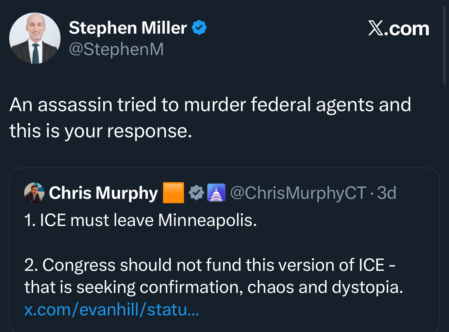Image resolution: width=449 pixels, height=332 pixels.
Task: Click the blue verified badge beside Stephen Miller
Action: [199, 28]
